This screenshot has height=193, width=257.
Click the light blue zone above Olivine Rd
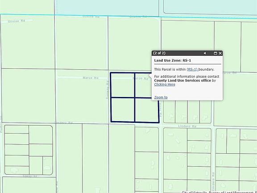107,8
